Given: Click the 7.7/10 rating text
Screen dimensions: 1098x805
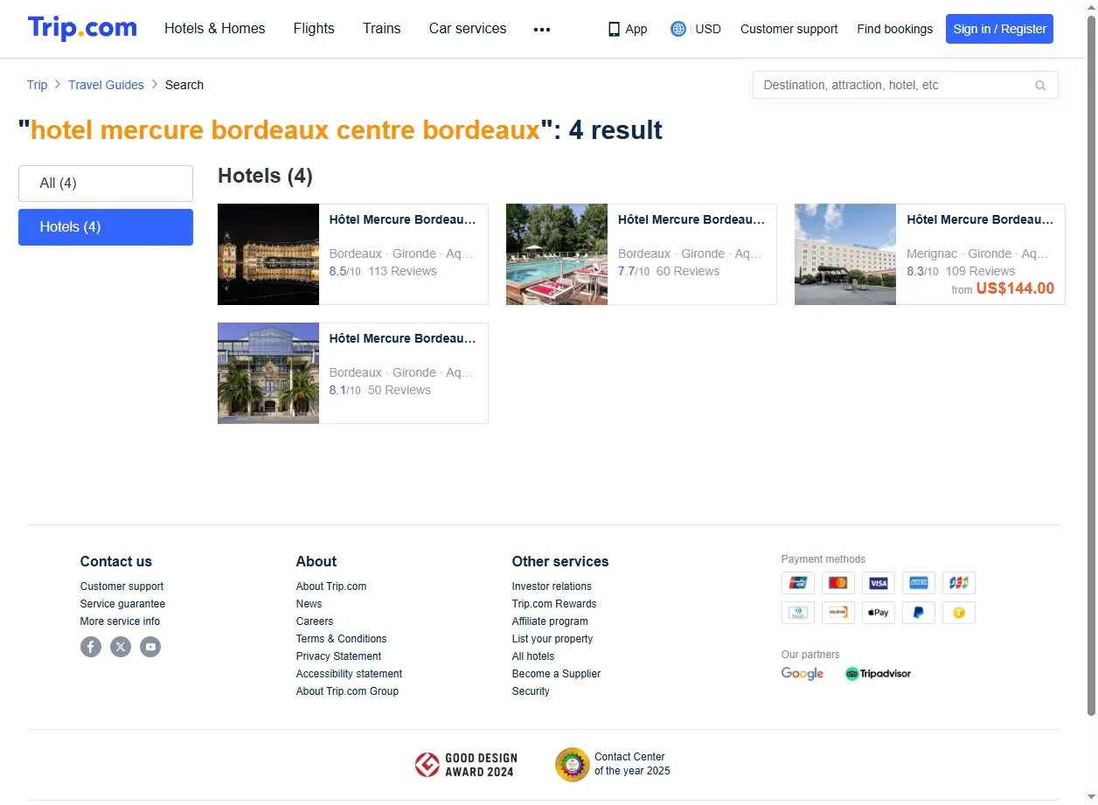Looking at the screenshot, I should 633,271.
